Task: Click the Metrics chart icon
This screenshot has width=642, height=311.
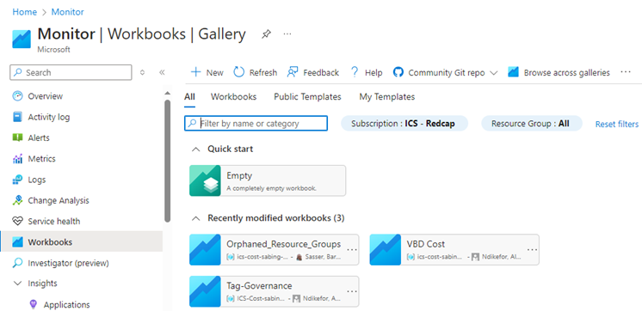Action: point(17,159)
